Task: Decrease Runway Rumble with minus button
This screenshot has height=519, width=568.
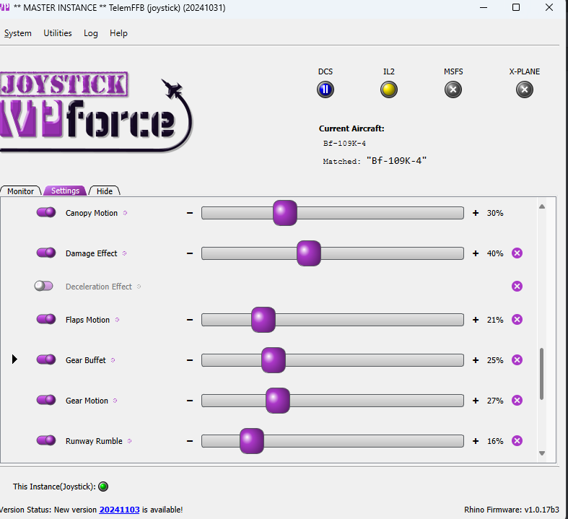Action: tap(190, 441)
